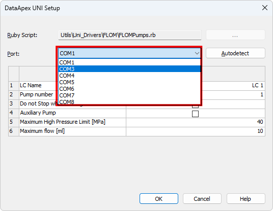
Task: Select COM5 port option
Action: (x=129, y=82)
